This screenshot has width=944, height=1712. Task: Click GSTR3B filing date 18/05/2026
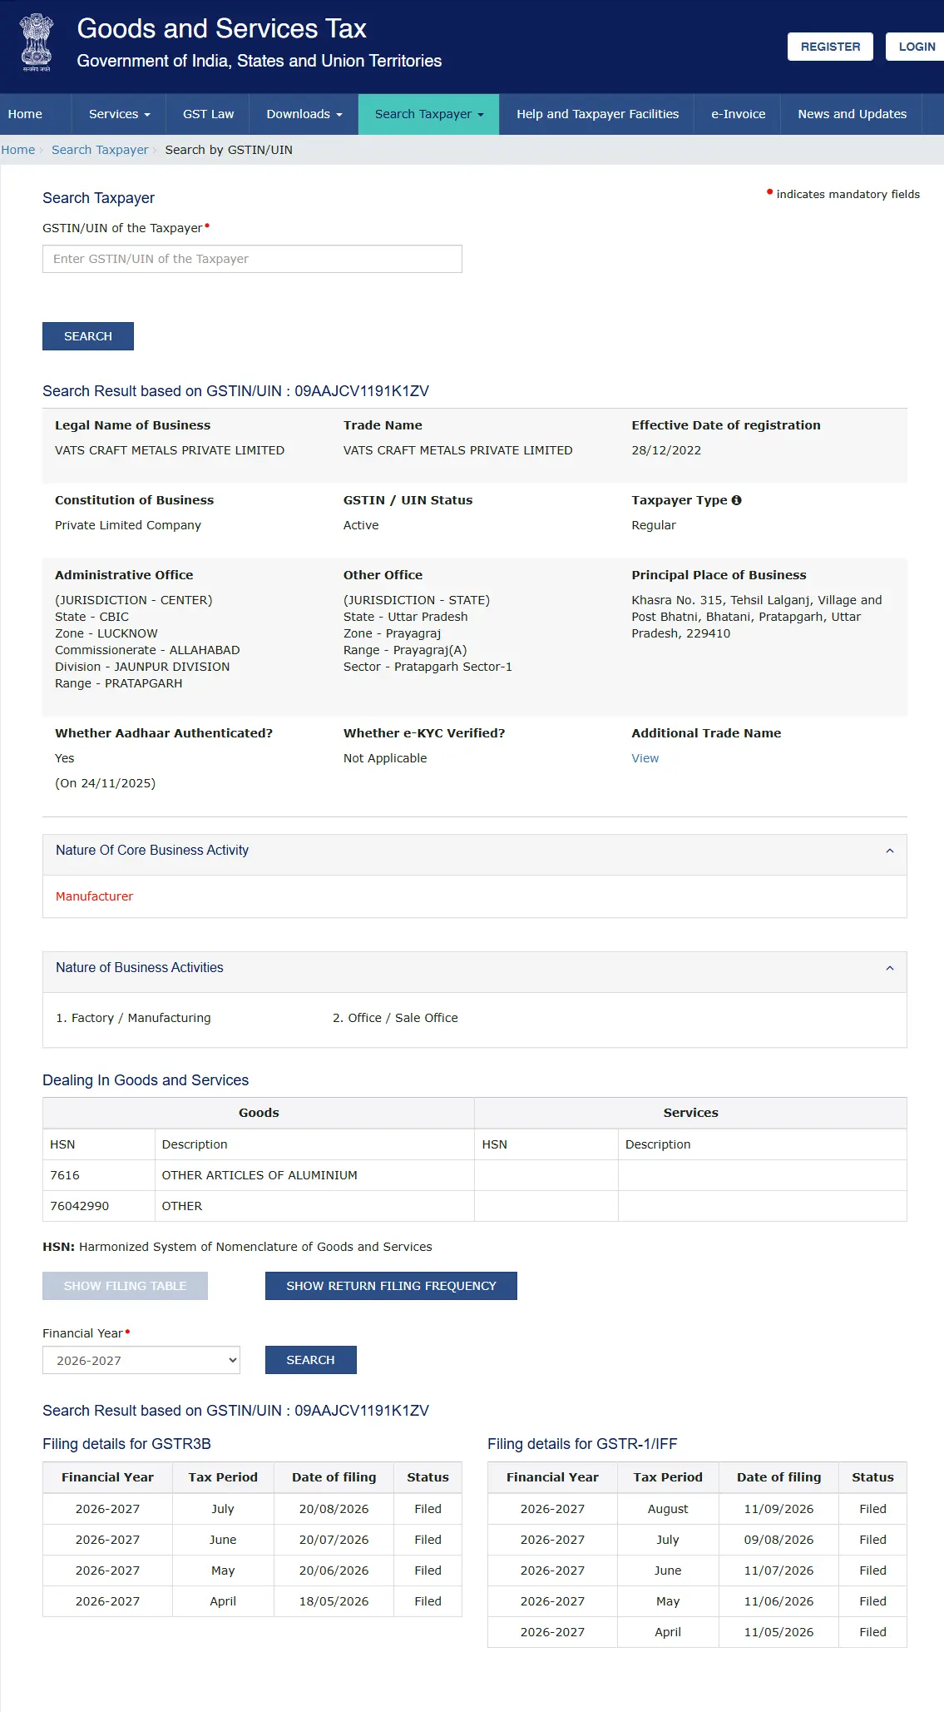click(334, 1601)
